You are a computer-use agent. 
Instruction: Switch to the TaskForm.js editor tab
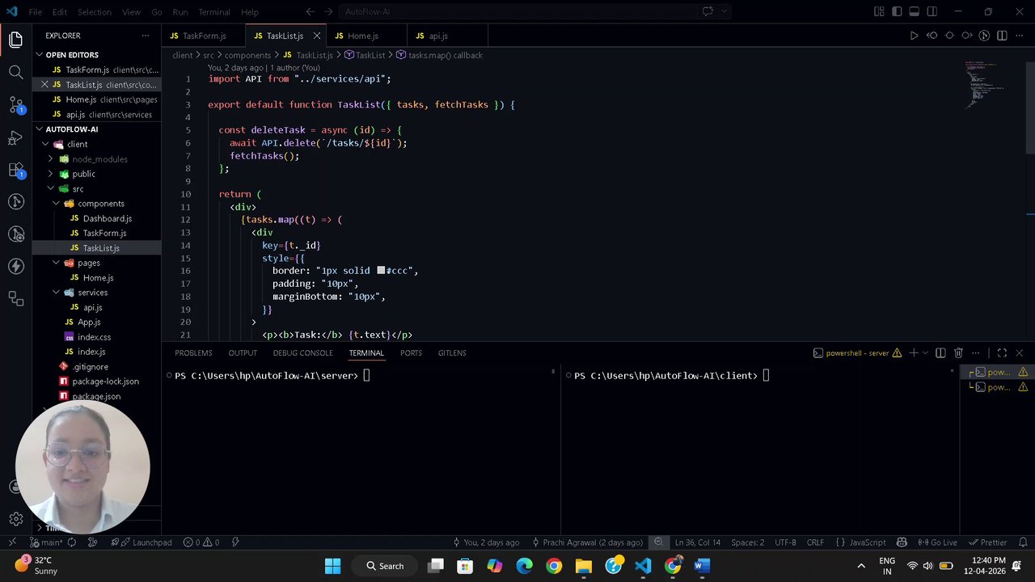click(203, 36)
